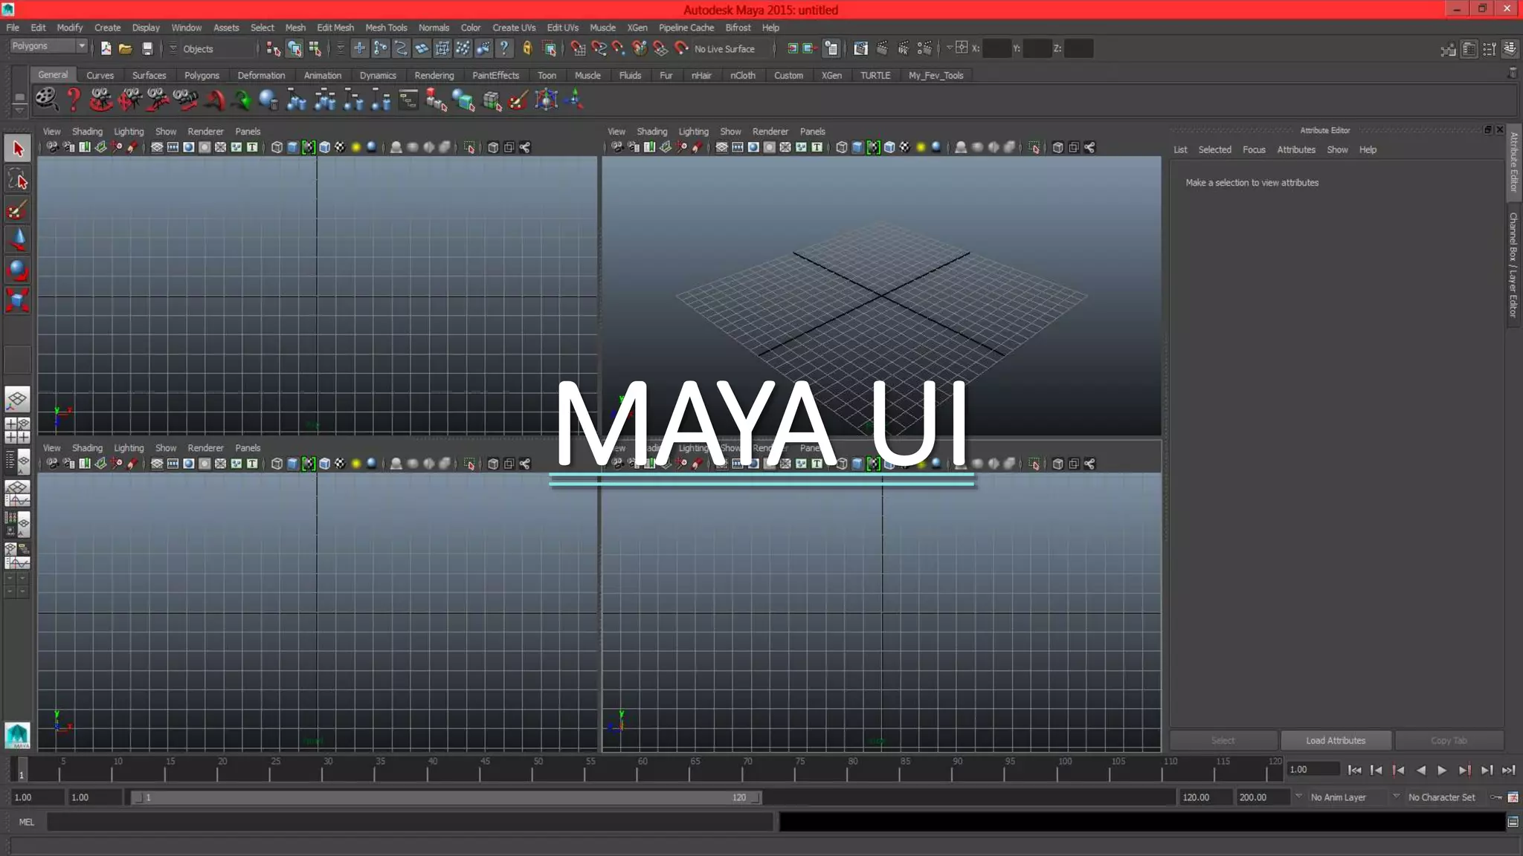Viewport: 1523px width, 856px height.
Task: Open the No Character Set dropdown
Action: (x=1396, y=797)
